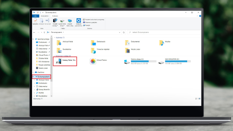
Task: Click the refresh button beside address bar
Action: [x=124, y=32]
